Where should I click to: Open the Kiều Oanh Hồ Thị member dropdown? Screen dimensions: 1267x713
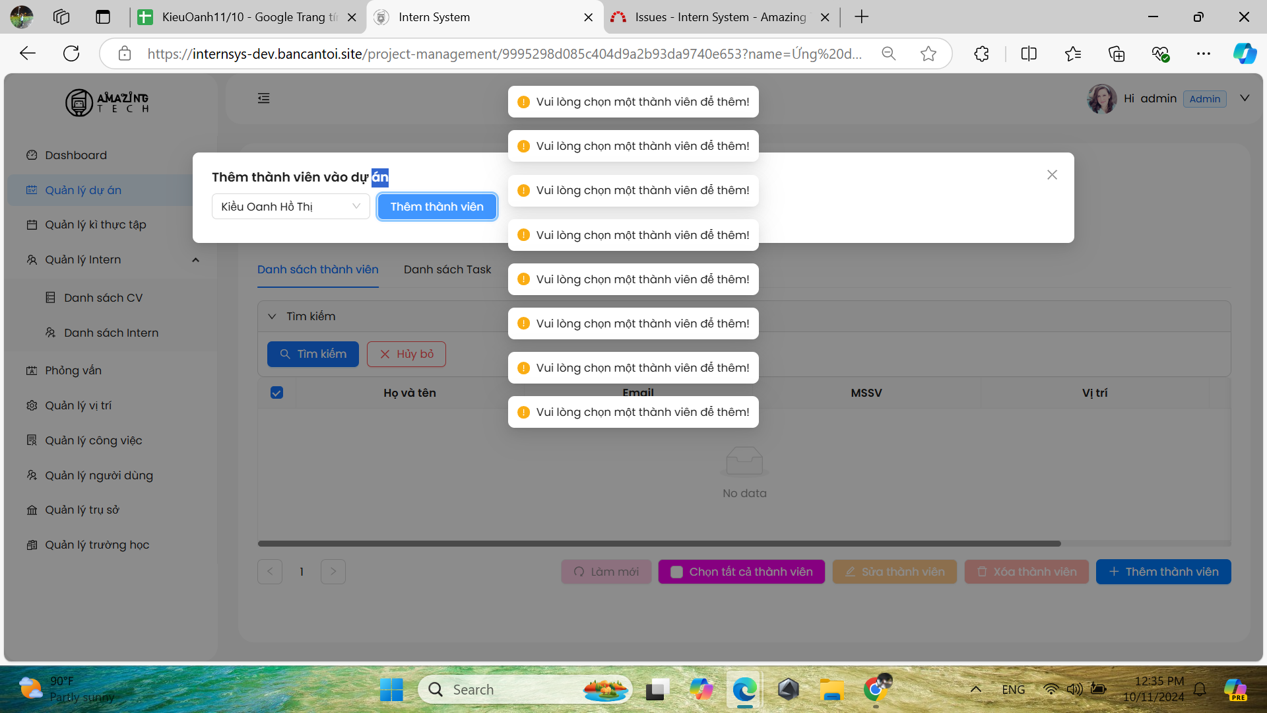click(x=290, y=207)
